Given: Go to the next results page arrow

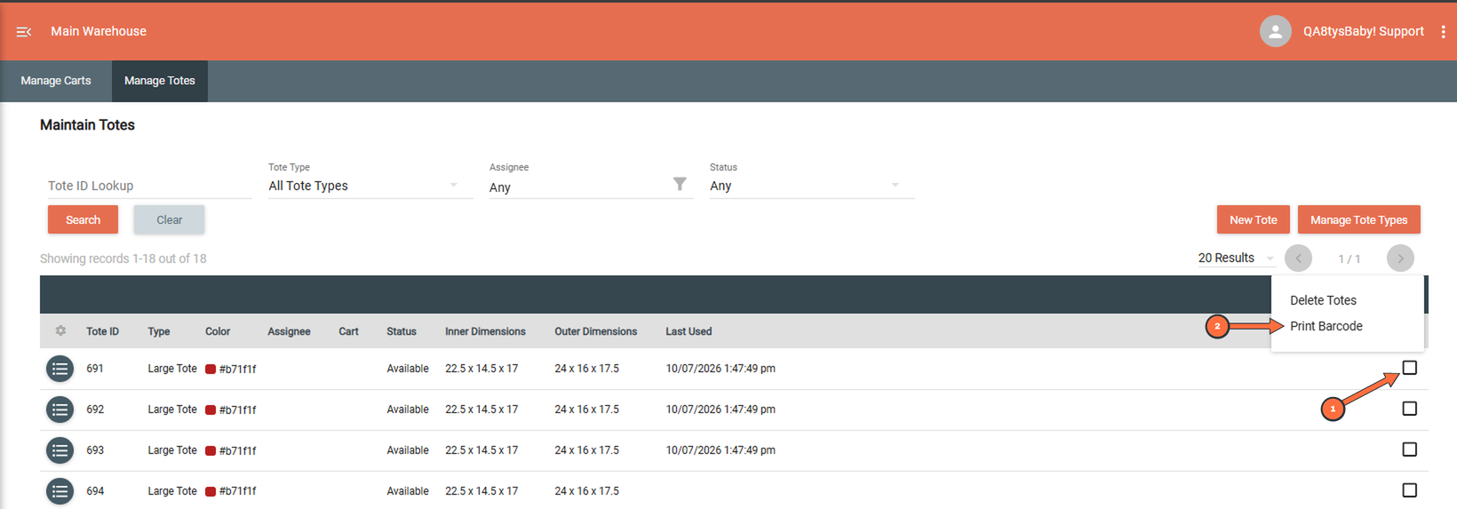Looking at the screenshot, I should pos(1400,258).
